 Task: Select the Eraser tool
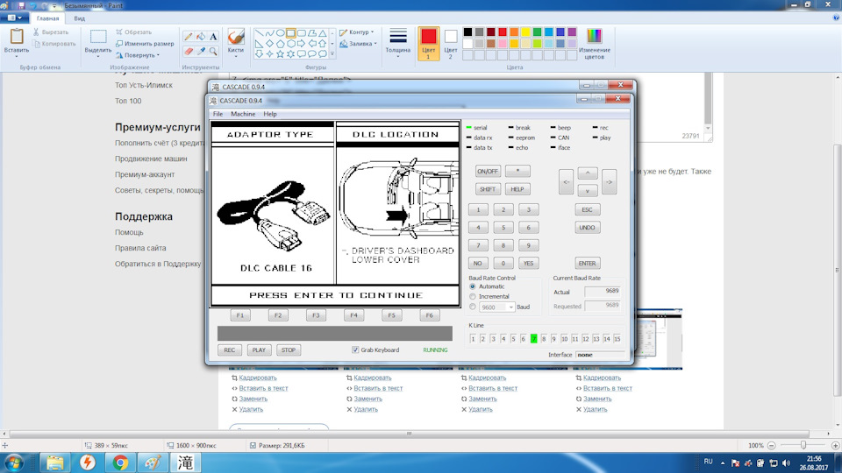(x=188, y=51)
